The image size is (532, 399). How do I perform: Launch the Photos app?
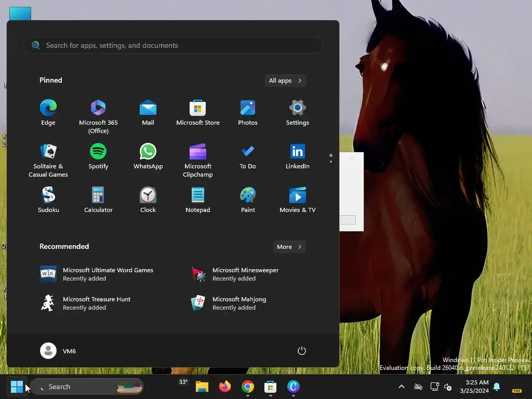pyautogui.click(x=248, y=113)
